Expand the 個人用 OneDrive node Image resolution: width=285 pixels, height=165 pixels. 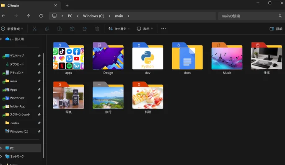[x=1, y=39]
